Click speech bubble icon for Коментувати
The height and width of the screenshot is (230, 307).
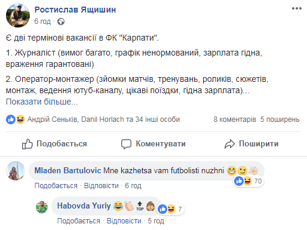coord(127,144)
